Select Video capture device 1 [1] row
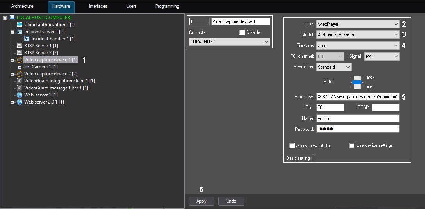Viewport: 425px width, 209px height. pos(51,60)
